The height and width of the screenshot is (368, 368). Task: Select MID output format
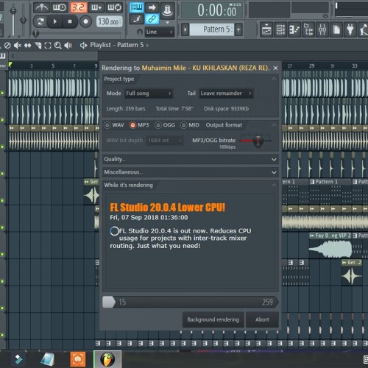click(x=184, y=125)
